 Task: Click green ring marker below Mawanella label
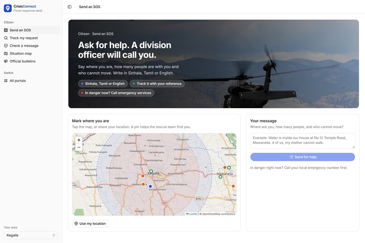(x=221, y=177)
